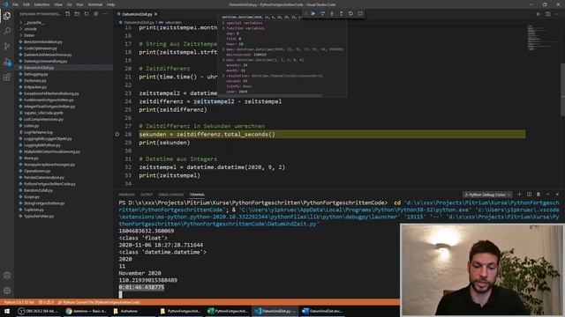Viewport: 565px width, 317px height.
Task: Maximize the terminal panel with chevron
Action: pyautogui.click(x=547, y=195)
